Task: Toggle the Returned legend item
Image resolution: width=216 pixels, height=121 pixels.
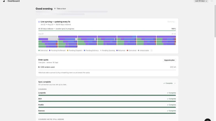Action: pyautogui.click(x=121, y=51)
